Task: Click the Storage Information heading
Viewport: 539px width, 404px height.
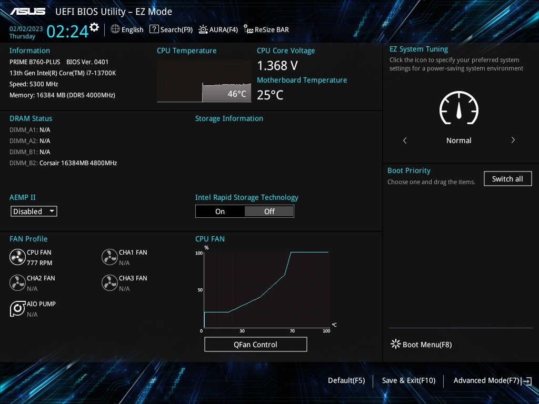Action: (x=229, y=118)
